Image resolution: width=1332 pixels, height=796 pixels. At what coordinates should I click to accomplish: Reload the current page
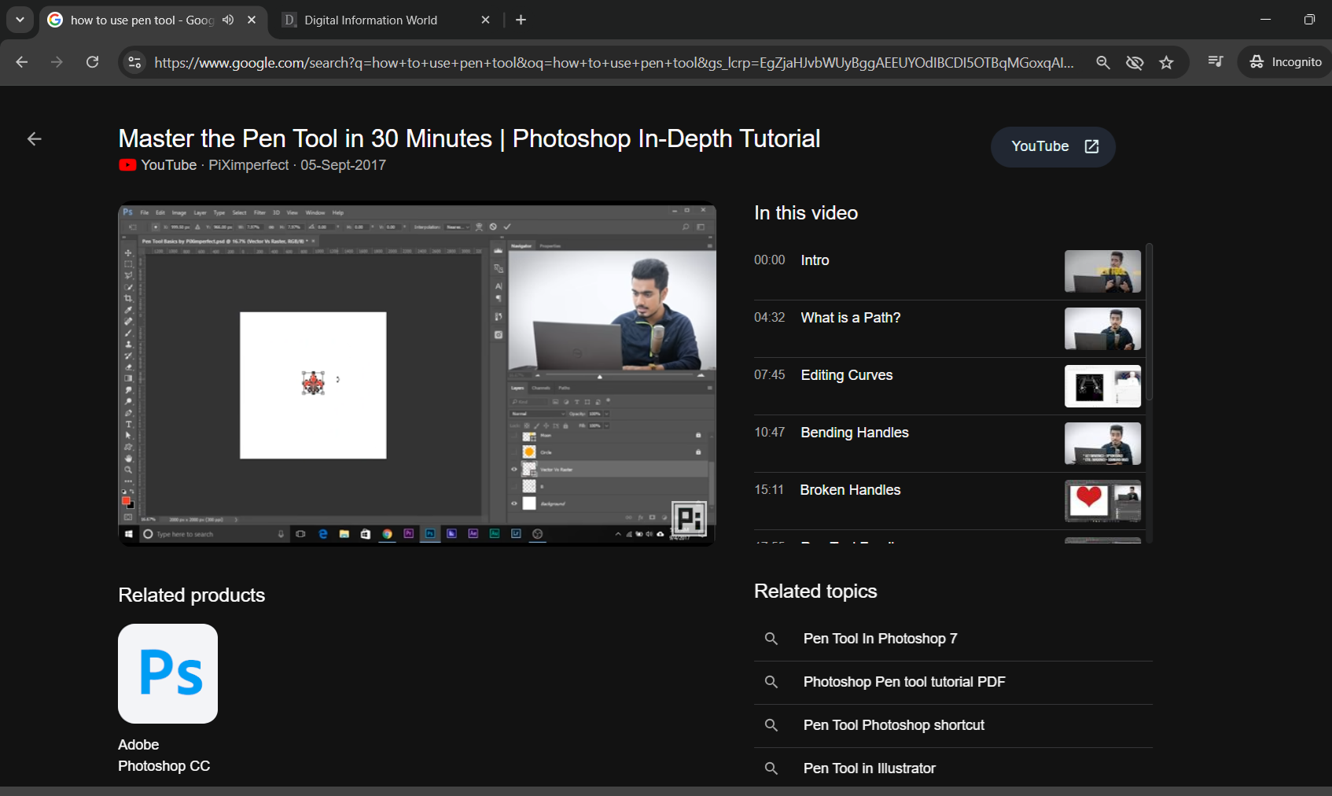tap(92, 62)
